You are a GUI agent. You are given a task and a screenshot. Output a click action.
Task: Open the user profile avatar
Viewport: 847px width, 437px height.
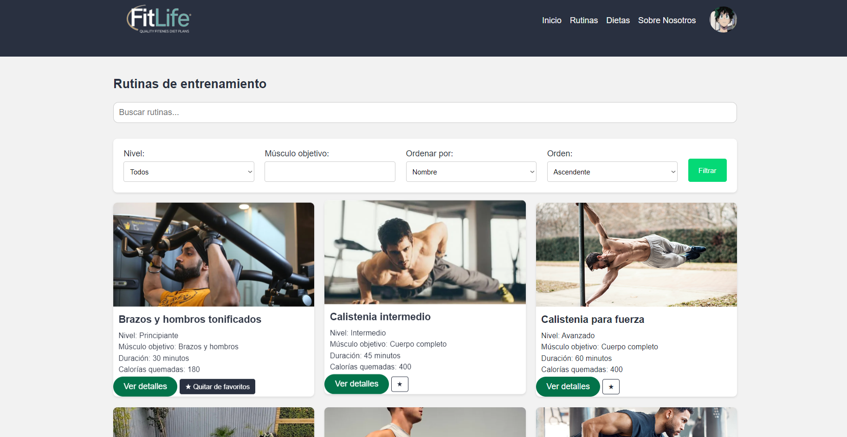(x=723, y=19)
